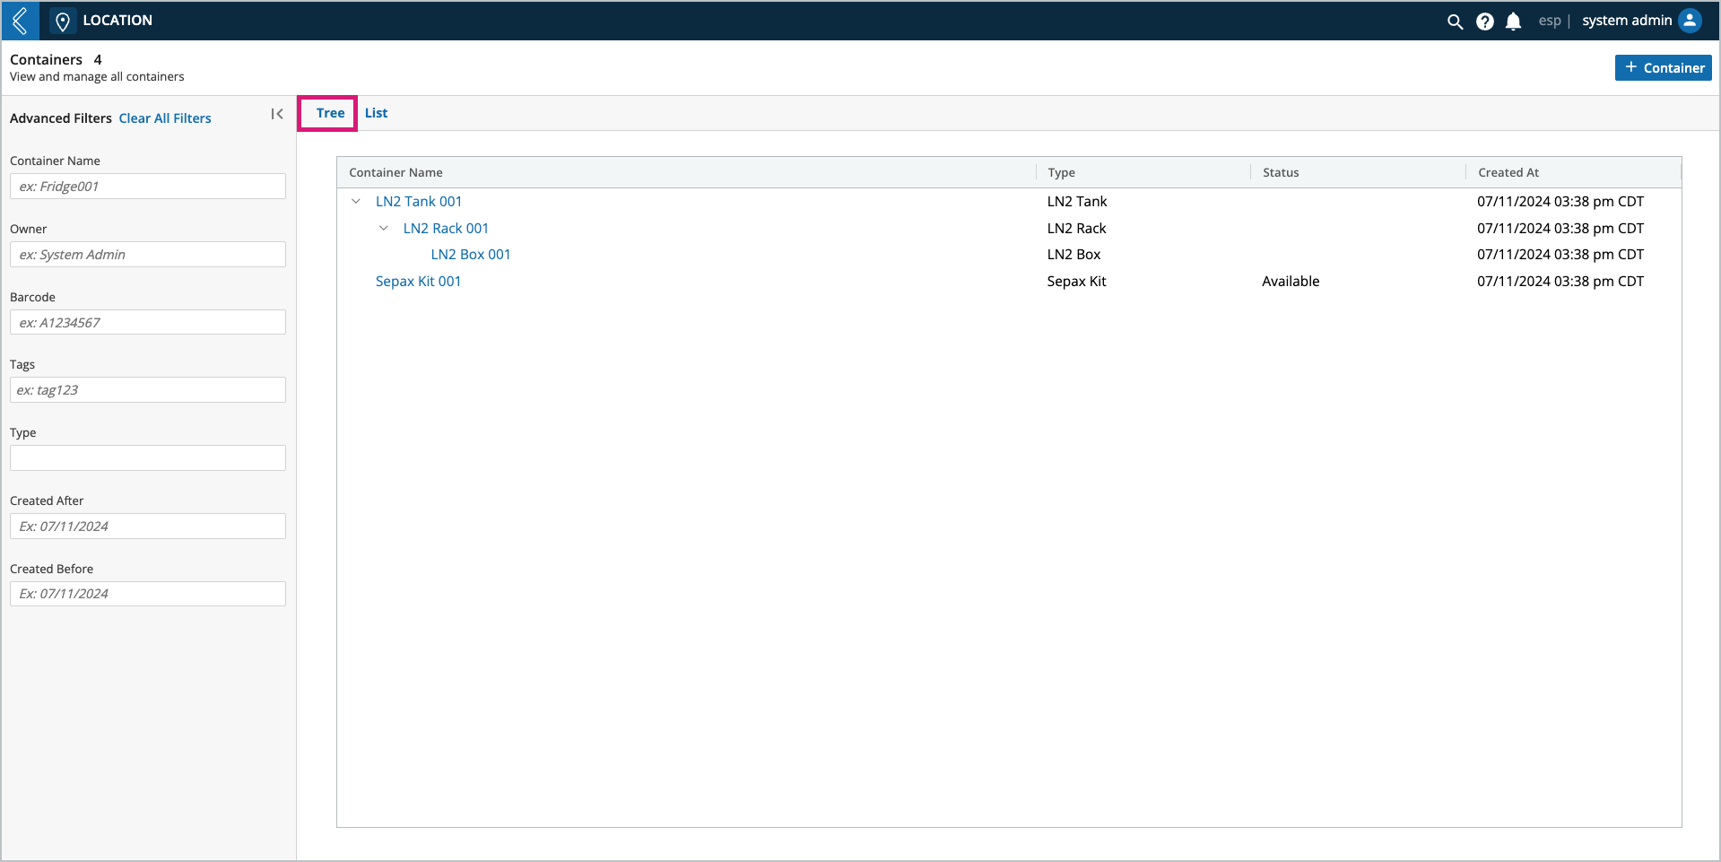Open LN2 Rack 001 container
Image resolution: width=1721 pixels, height=862 pixels.
pos(446,229)
